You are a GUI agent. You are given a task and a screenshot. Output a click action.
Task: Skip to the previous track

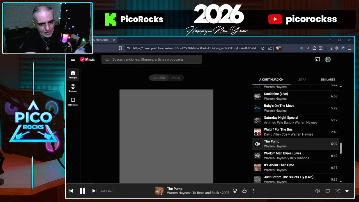point(71,191)
